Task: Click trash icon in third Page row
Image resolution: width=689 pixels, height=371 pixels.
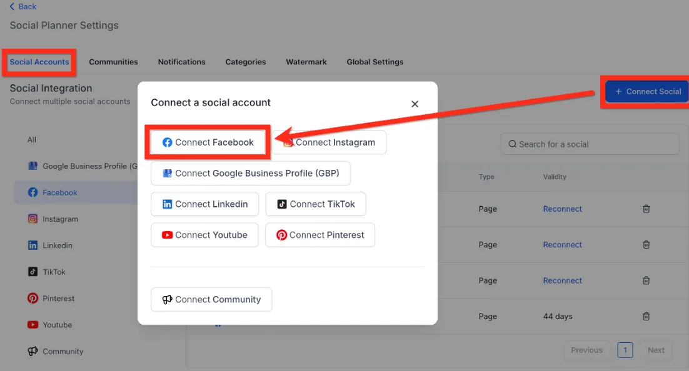Action: (646, 280)
